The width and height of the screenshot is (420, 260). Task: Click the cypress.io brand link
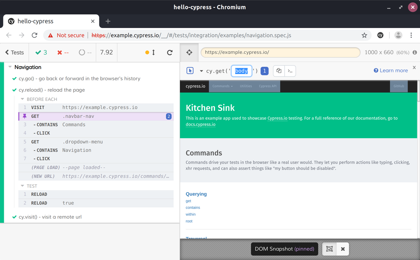(195, 86)
